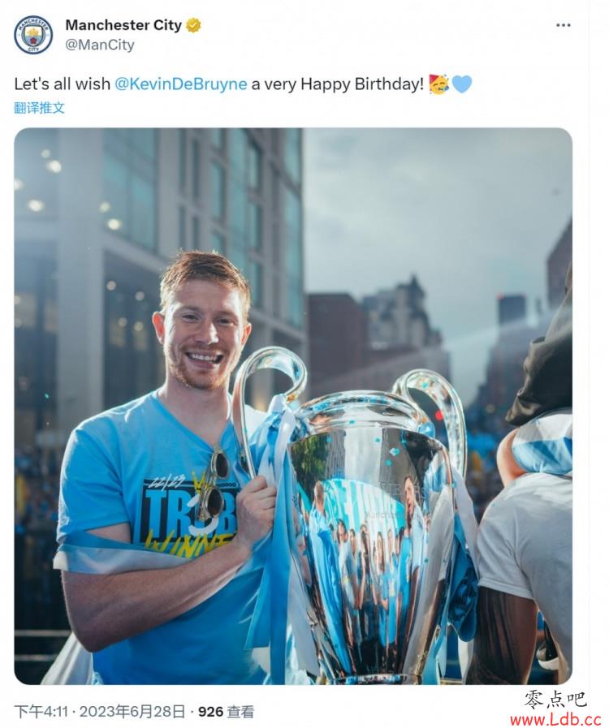
Task: Click the tweet timestamp 下午4:11
Action: pos(41,711)
